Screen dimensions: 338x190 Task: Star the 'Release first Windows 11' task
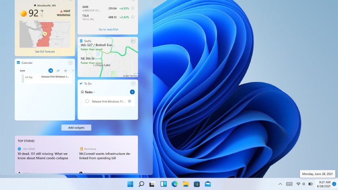tap(130, 101)
